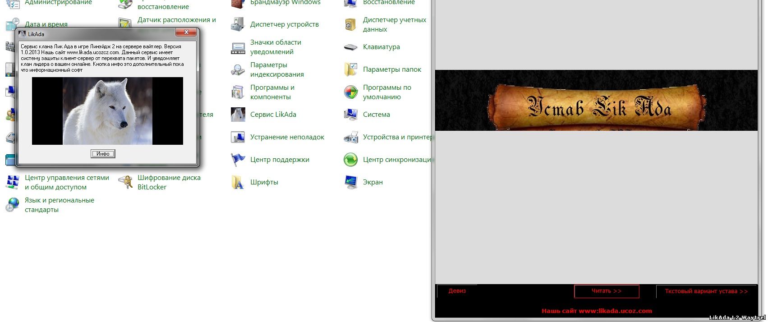Click Центр управления сетями и общим доступом
768x322 pixels.
point(67,182)
